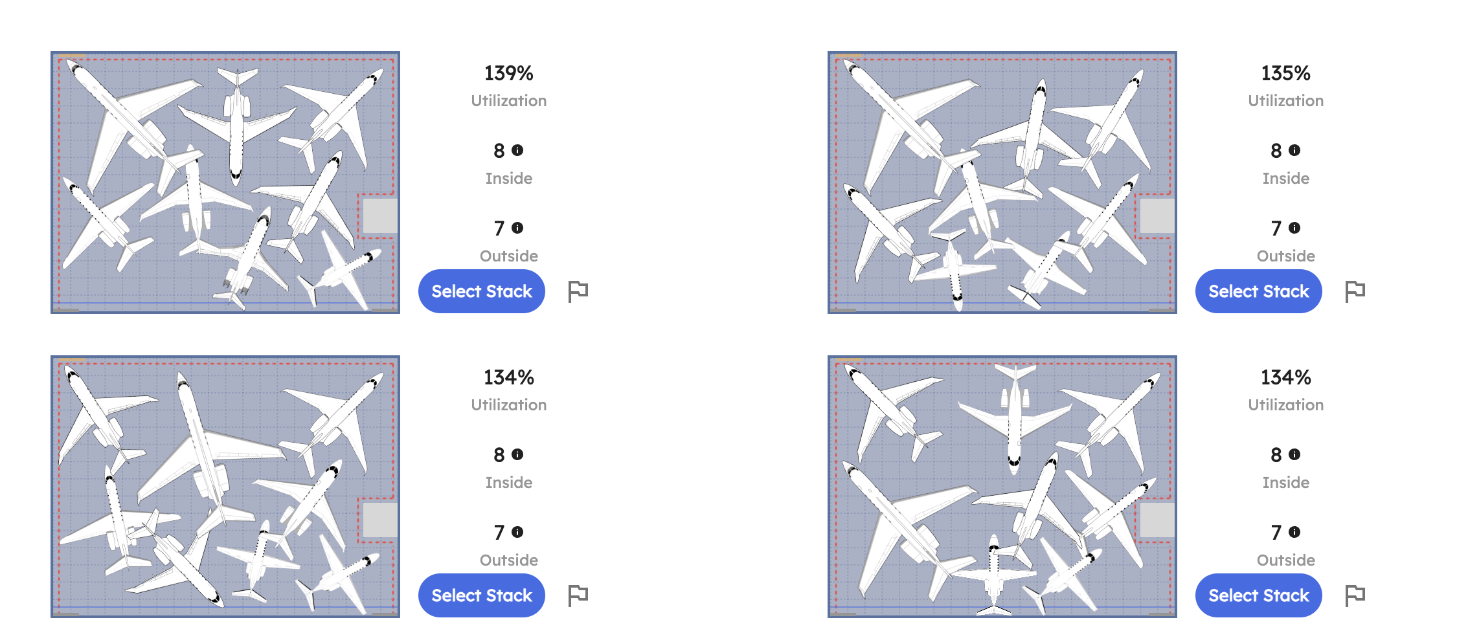The image size is (1457, 642).
Task: Show Inside info on lower-left 134% stack
Action: (x=517, y=454)
